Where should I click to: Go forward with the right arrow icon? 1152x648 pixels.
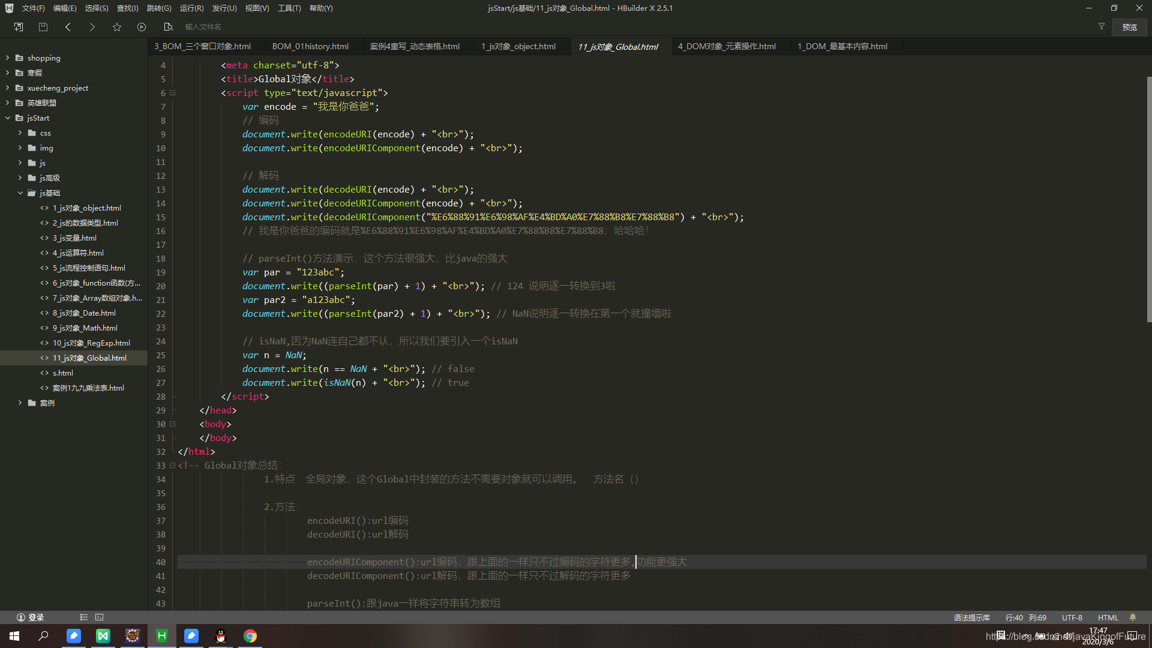click(92, 27)
